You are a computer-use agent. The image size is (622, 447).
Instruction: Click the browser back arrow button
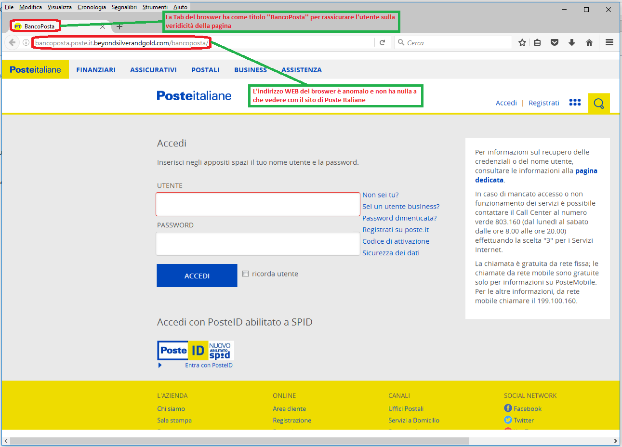click(x=13, y=43)
